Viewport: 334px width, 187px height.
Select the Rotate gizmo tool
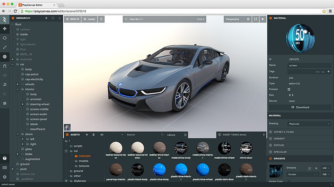(5, 38)
